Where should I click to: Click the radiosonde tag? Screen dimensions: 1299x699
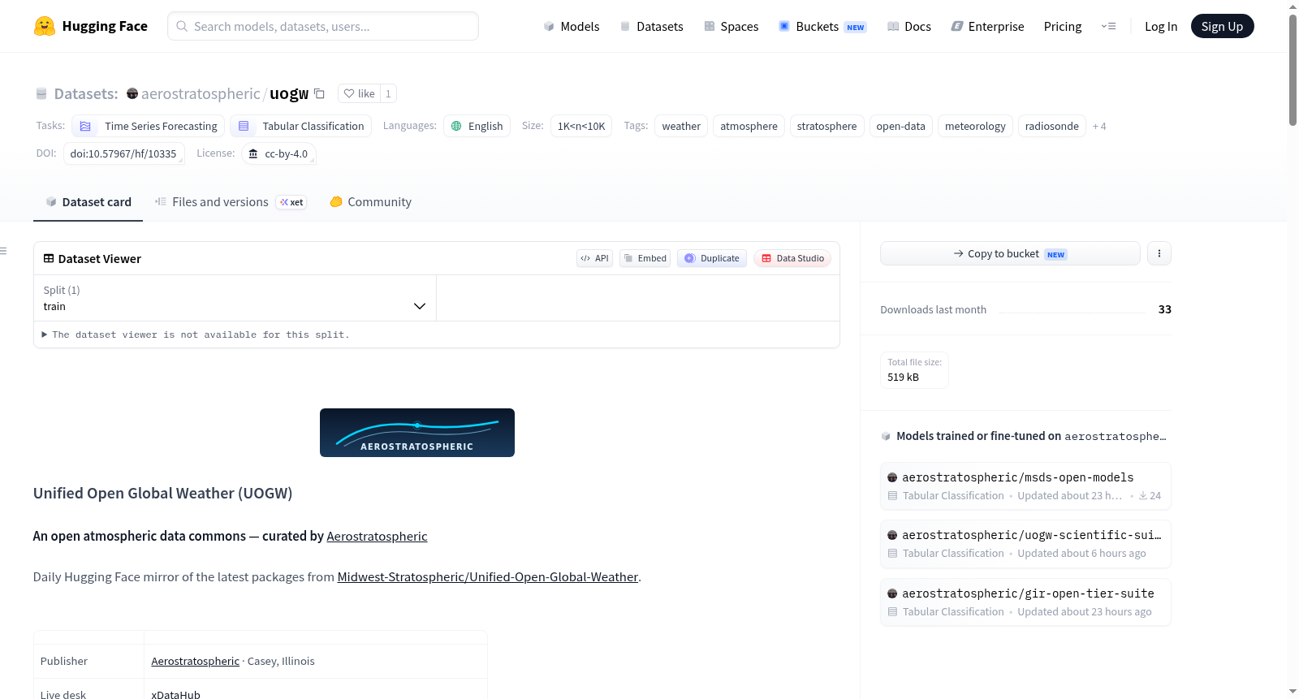tap(1051, 126)
